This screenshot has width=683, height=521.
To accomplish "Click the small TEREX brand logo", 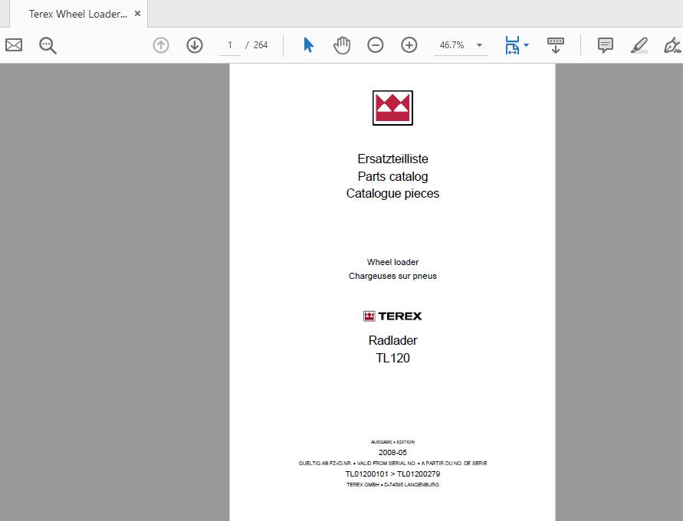I will pos(392,316).
